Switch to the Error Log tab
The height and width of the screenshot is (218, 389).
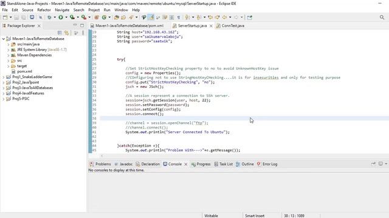click(x=267, y=164)
